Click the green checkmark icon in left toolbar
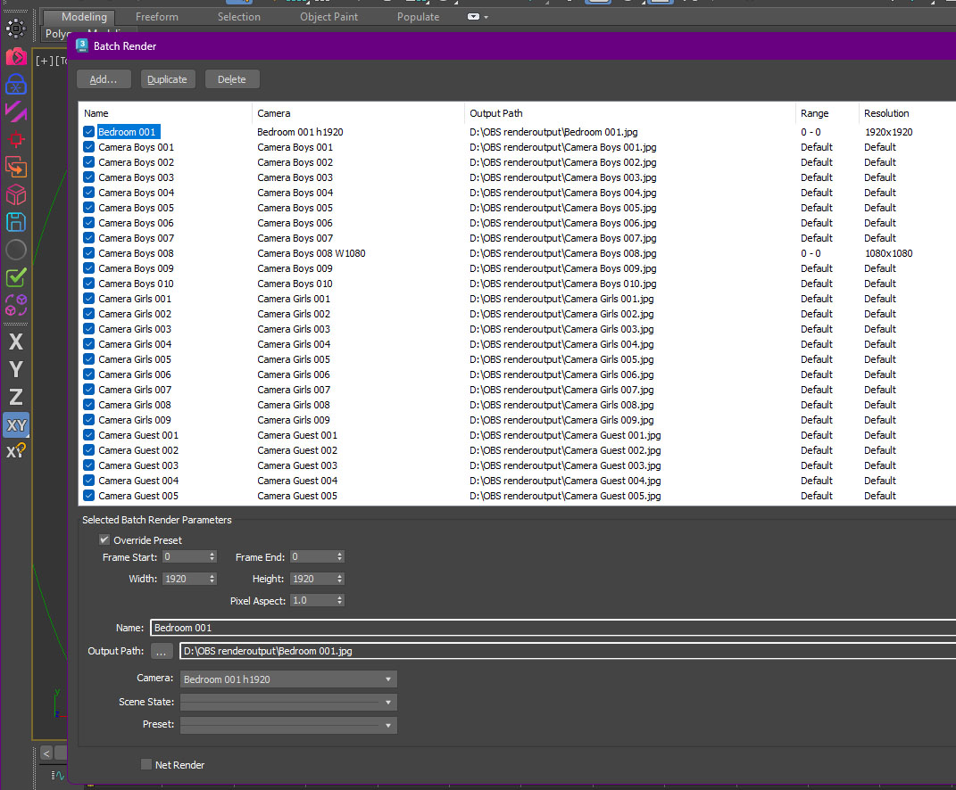The image size is (956, 790). tap(16, 277)
